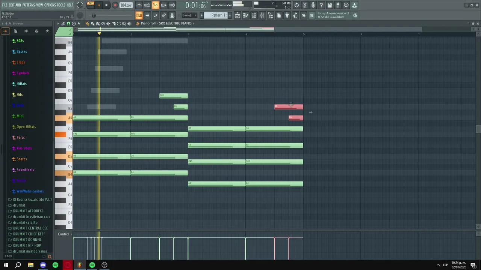Viewport: 481px width, 270px height.
Task: Toggle typing keyboard to piano
Action: click(139, 15)
